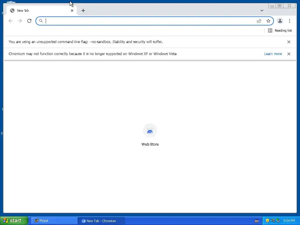This screenshot has width=300, height=225.
Task: Follow the Learn more link
Action: [273, 54]
